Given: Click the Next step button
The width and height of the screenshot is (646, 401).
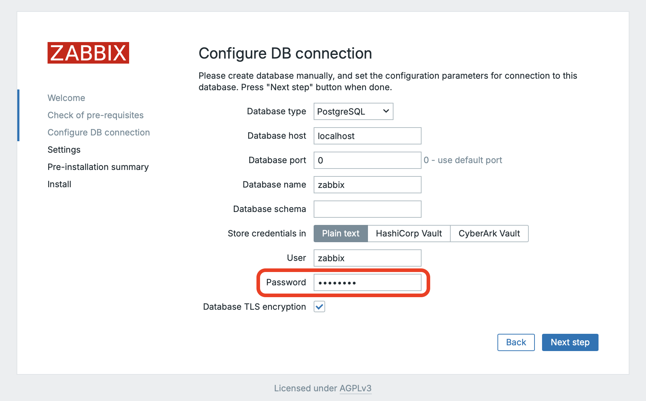Looking at the screenshot, I should coord(570,342).
